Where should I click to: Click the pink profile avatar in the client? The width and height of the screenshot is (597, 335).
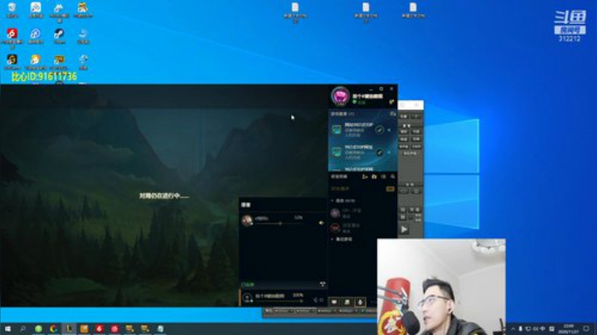click(x=340, y=95)
